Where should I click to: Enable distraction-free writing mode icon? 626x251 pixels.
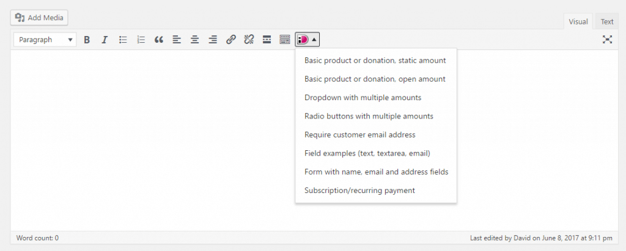click(607, 40)
